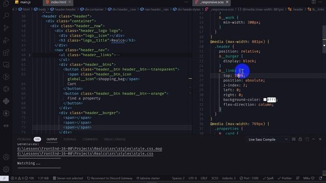Open more actions menu for right editor

click(320, 2)
